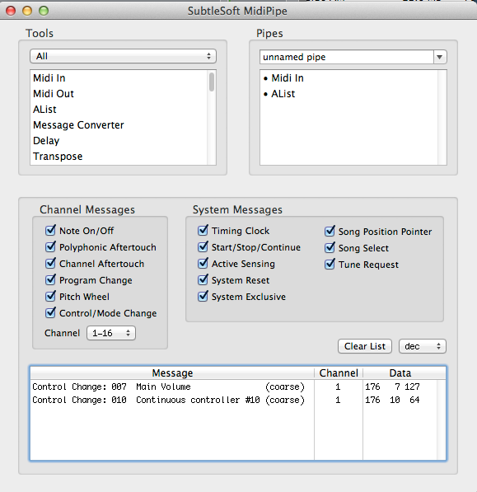The image size is (477, 492).
Task: Toggle Start/Stop/Continue checkbox
Action: 203,247
